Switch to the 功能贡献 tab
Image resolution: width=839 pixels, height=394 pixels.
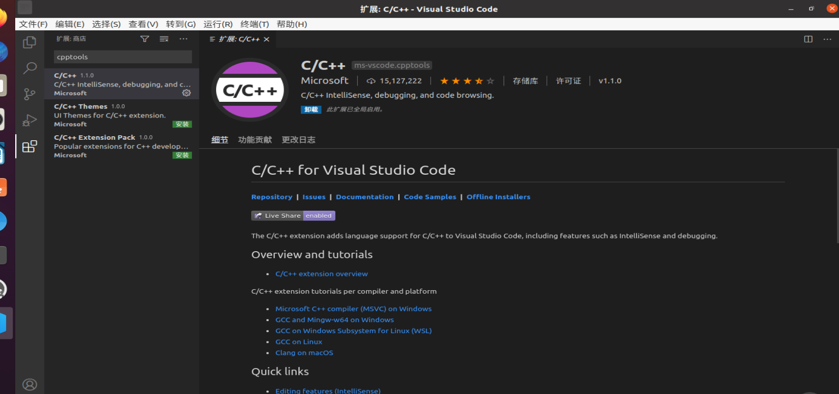[x=255, y=140]
